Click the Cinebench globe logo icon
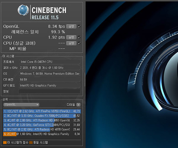The height and width of the screenshot is (148, 178). (23, 10)
